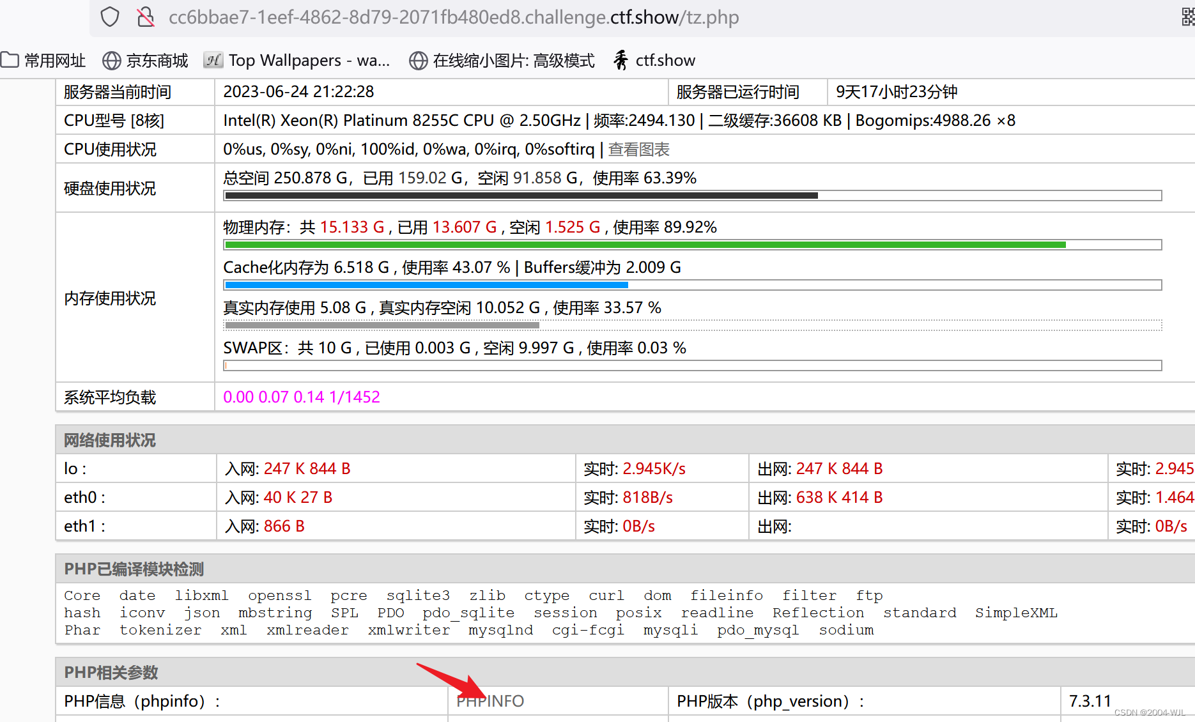Open the ctf.show bookmark
This screenshot has width=1195, height=722.
click(665, 60)
